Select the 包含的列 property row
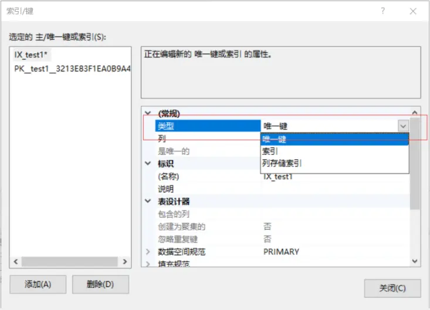The height and width of the screenshot is (310, 430). (x=283, y=214)
